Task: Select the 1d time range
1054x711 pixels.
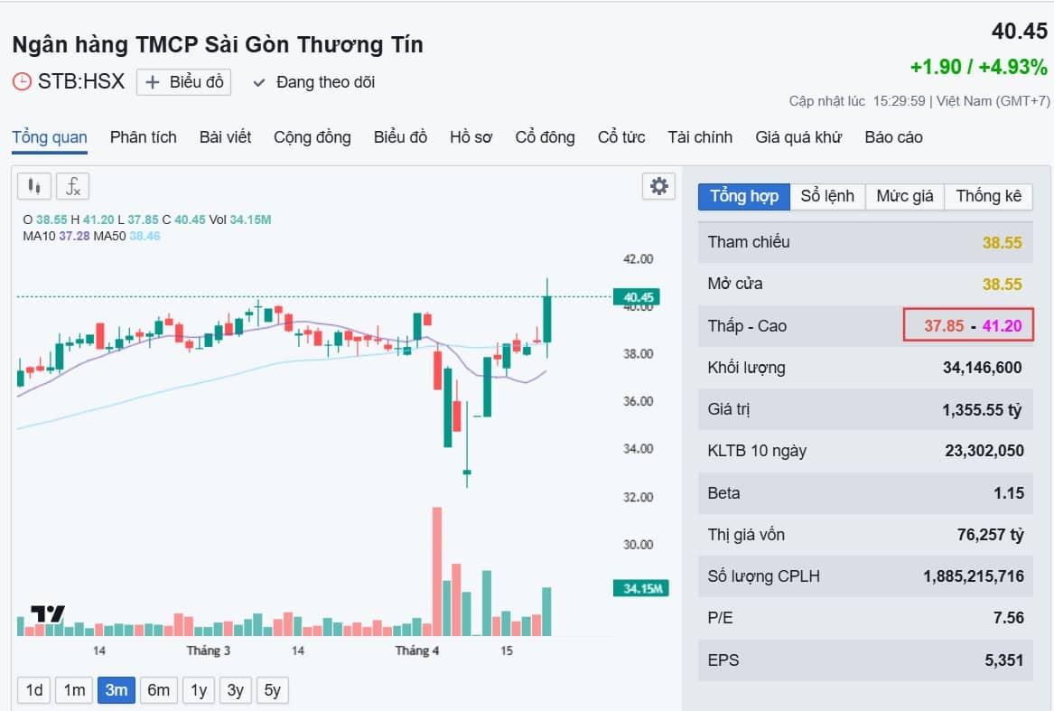Action: click(34, 690)
